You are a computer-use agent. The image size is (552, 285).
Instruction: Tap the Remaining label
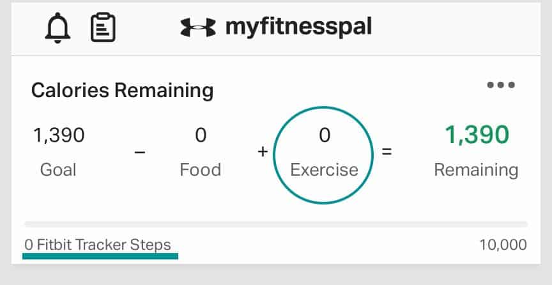pos(477,170)
